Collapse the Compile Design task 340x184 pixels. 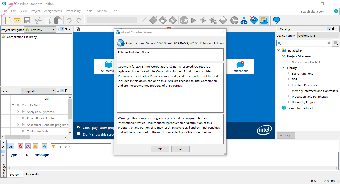(x=13, y=105)
